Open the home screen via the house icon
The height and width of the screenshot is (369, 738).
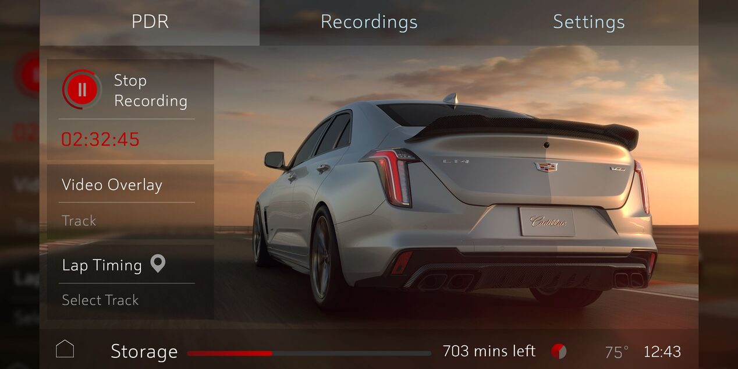(64, 349)
